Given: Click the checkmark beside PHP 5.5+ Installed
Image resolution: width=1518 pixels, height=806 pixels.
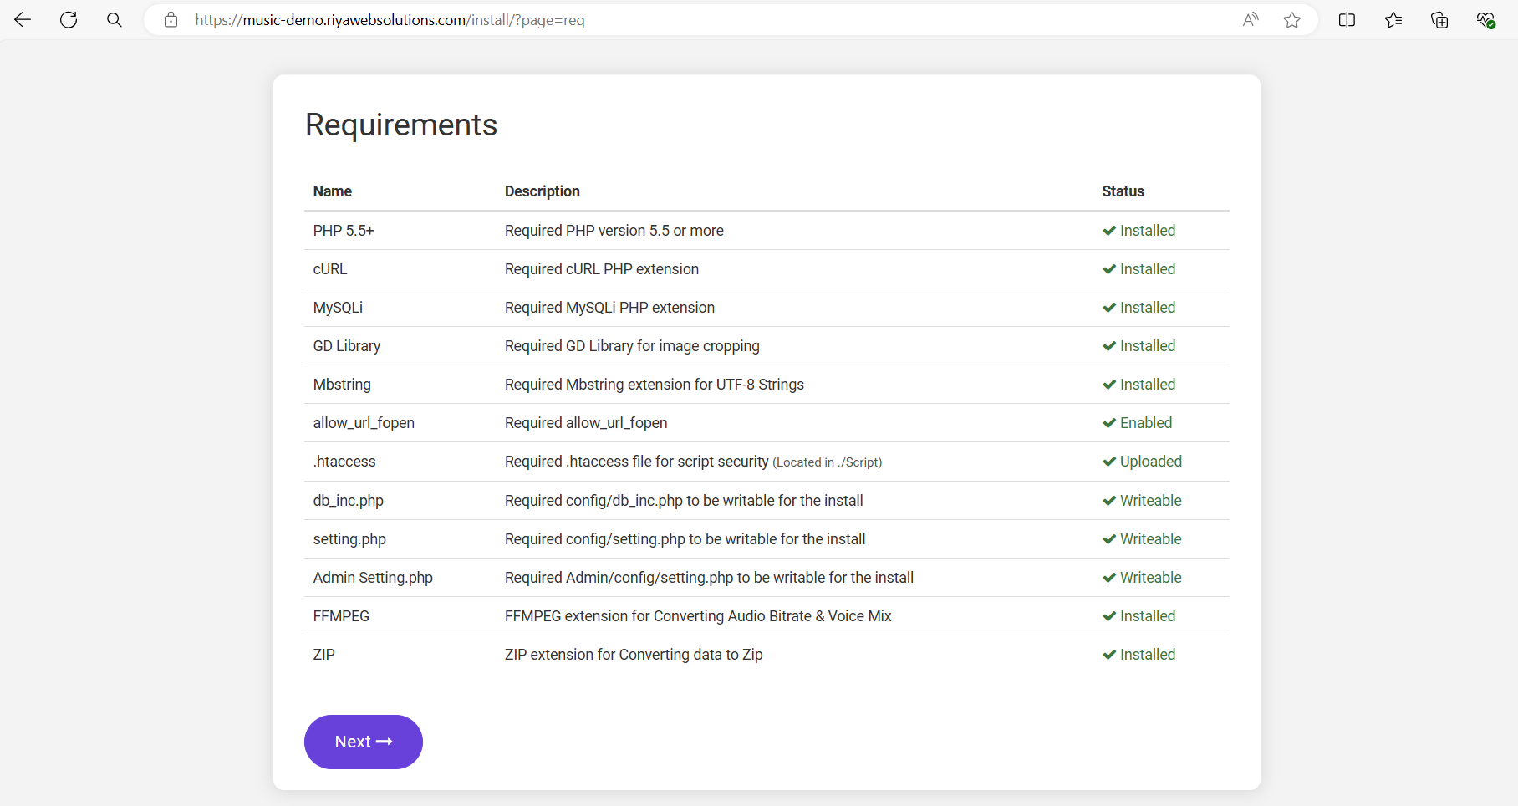Looking at the screenshot, I should [x=1109, y=231].
